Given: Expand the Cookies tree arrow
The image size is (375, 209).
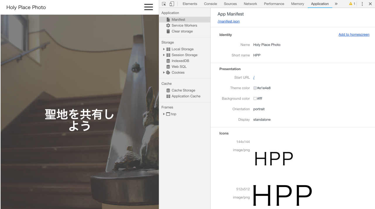Looking at the screenshot, I should pyautogui.click(x=164, y=72).
